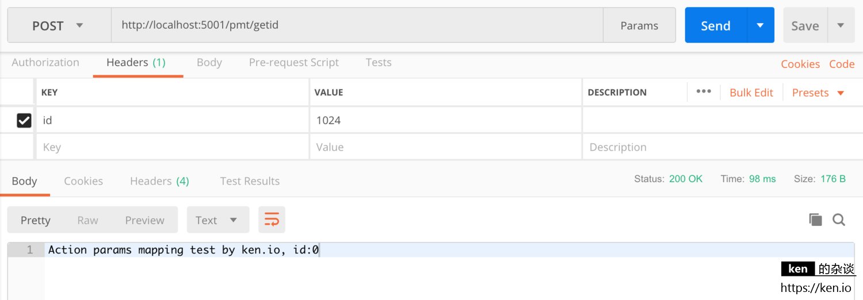The width and height of the screenshot is (863, 300).
Task: Expand the Send button dropdown arrow
Action: [x=760, y=25]
